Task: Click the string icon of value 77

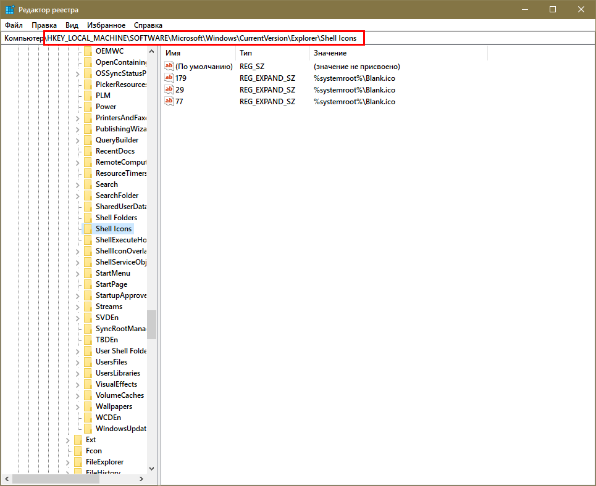Action: point(170,101)
